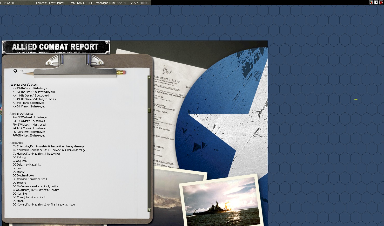Click the "DD Picking" ship line
Viewport: 384px width, 226px height.
pos(19,157)
